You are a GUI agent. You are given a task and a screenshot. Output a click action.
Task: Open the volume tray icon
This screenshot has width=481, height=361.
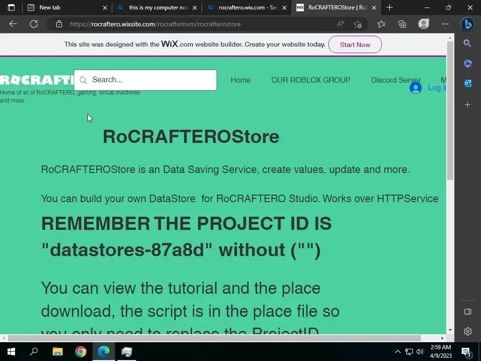click(x=420, y=352)
